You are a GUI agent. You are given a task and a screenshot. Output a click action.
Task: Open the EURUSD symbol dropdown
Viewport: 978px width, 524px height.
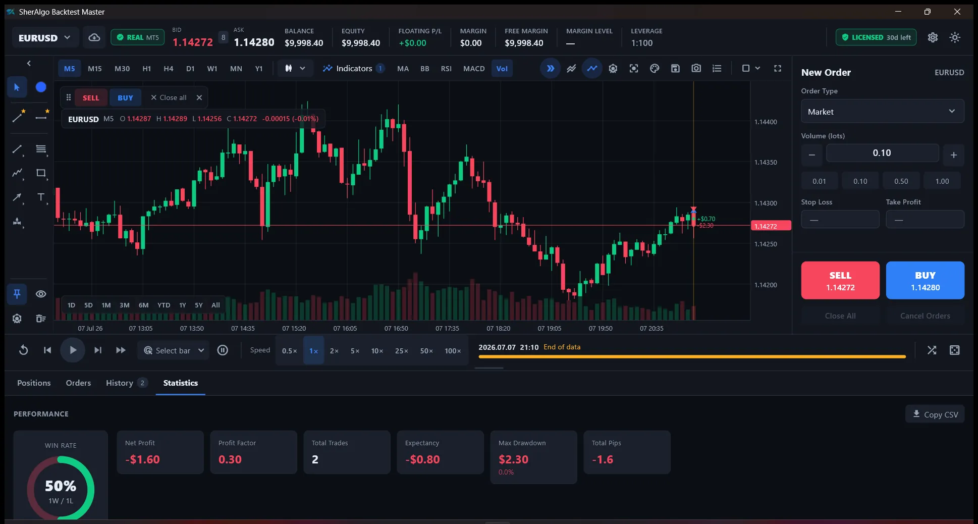pyautogui.click(x=44, y=38)
